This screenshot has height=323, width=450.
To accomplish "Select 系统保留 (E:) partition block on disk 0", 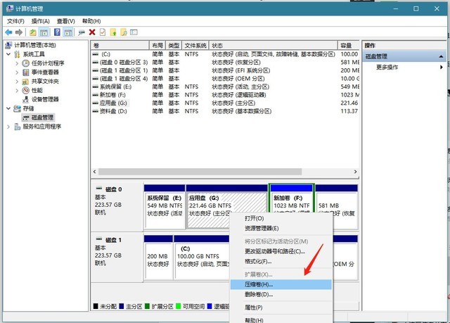I will click(165, 207).
